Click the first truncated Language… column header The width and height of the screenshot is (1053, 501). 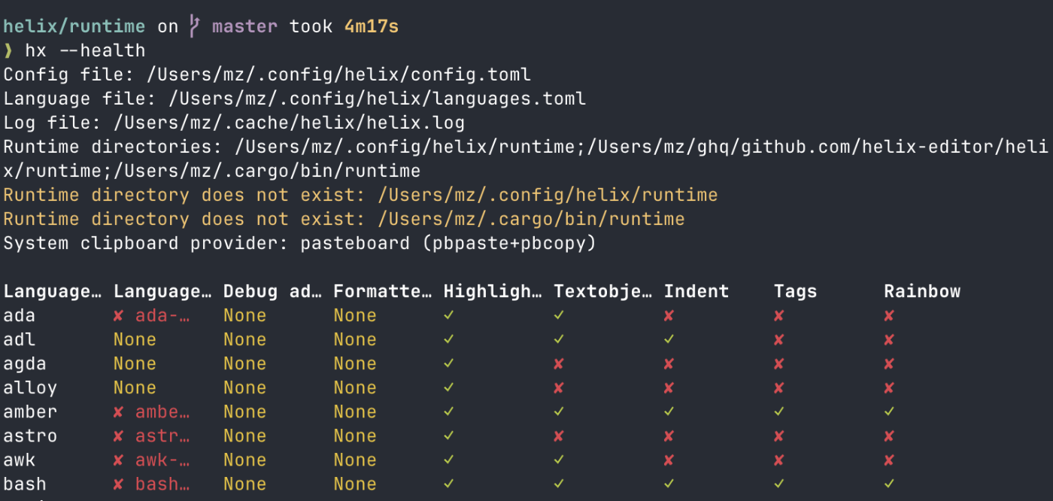click(x=53, y=292)
